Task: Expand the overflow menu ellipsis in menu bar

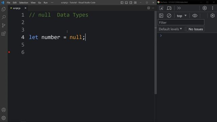Action: click(x=52, y=2)
